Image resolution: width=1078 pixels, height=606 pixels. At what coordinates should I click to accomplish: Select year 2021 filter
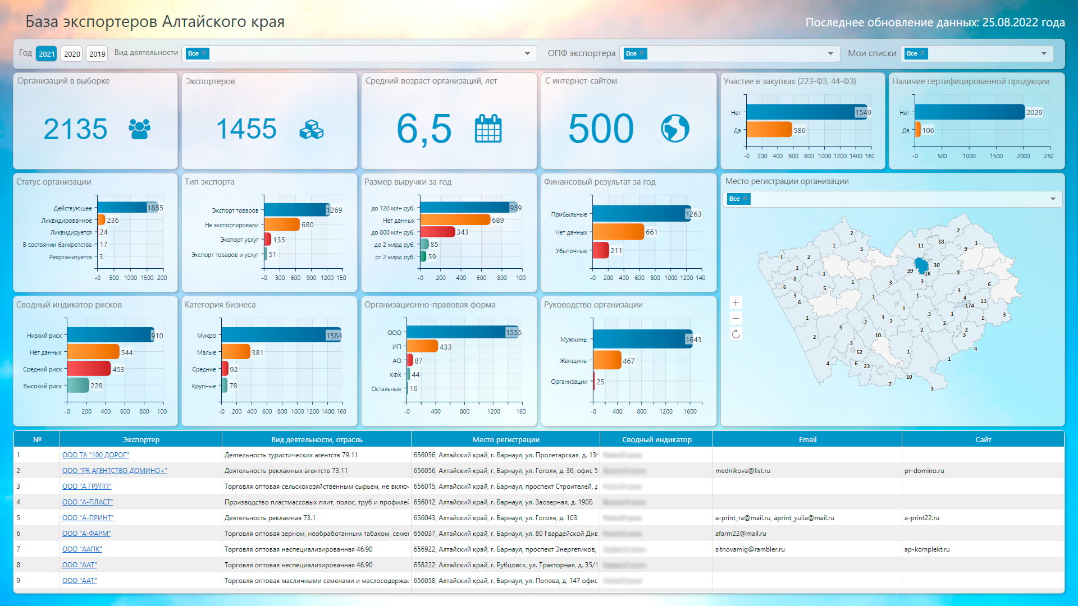pyautogui.click(x=47, y=53)
